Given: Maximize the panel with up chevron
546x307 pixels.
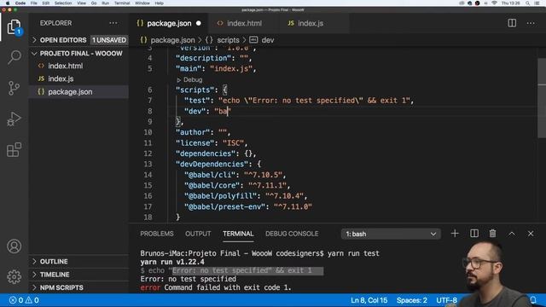Looking at the screenshot, I should coord(512,234).
